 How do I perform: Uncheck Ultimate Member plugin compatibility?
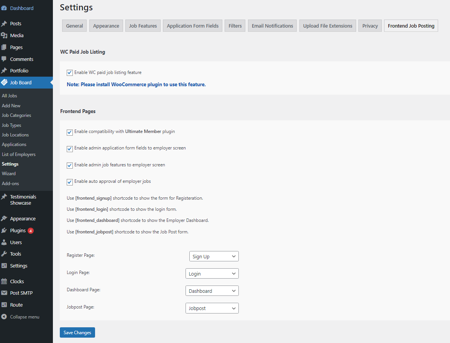click(x=69, y=132)
